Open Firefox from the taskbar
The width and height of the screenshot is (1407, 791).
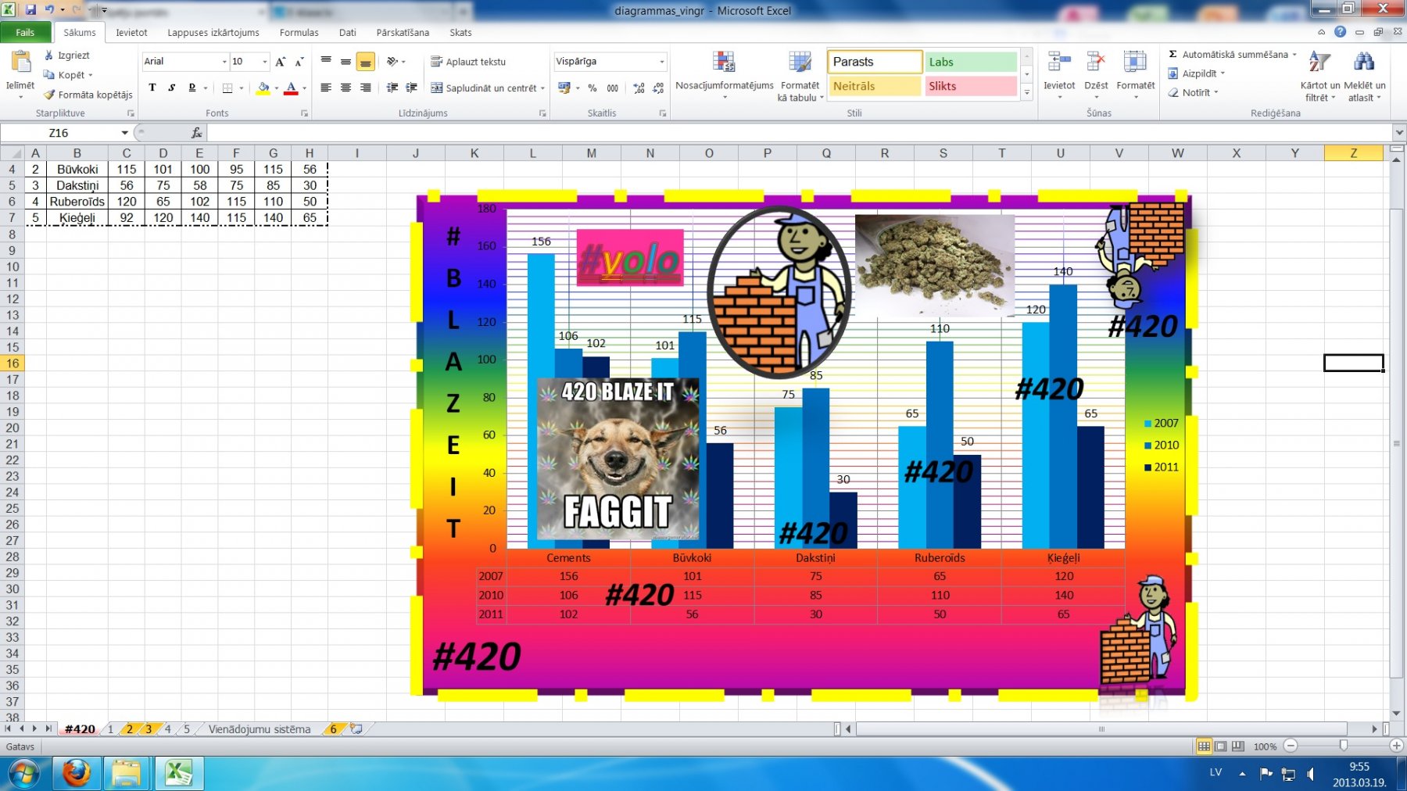[x=76, y=774]
